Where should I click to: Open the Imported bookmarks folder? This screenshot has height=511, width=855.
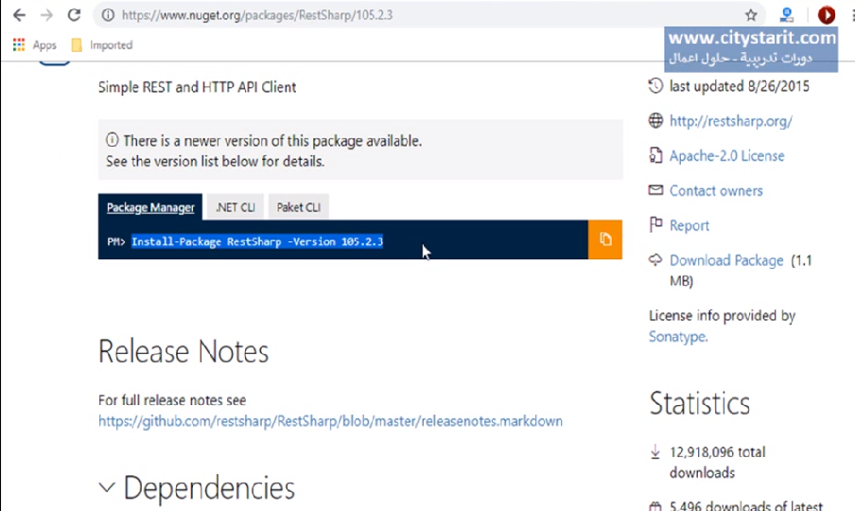coord(102,44)
